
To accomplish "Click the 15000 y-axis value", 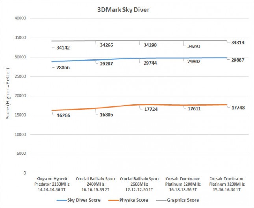I will click(x=20, y=115).
